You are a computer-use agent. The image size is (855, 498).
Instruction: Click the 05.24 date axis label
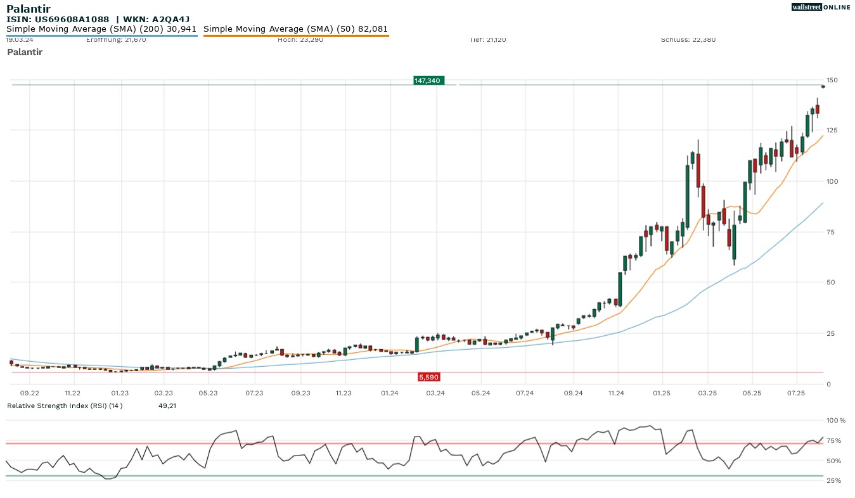[x=480, y=393]
